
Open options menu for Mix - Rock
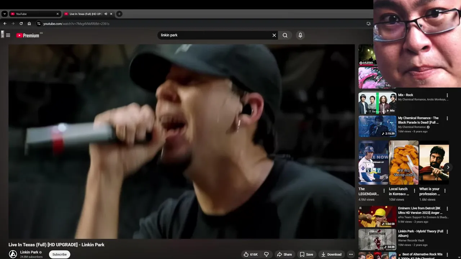click(x=447, y=96)
